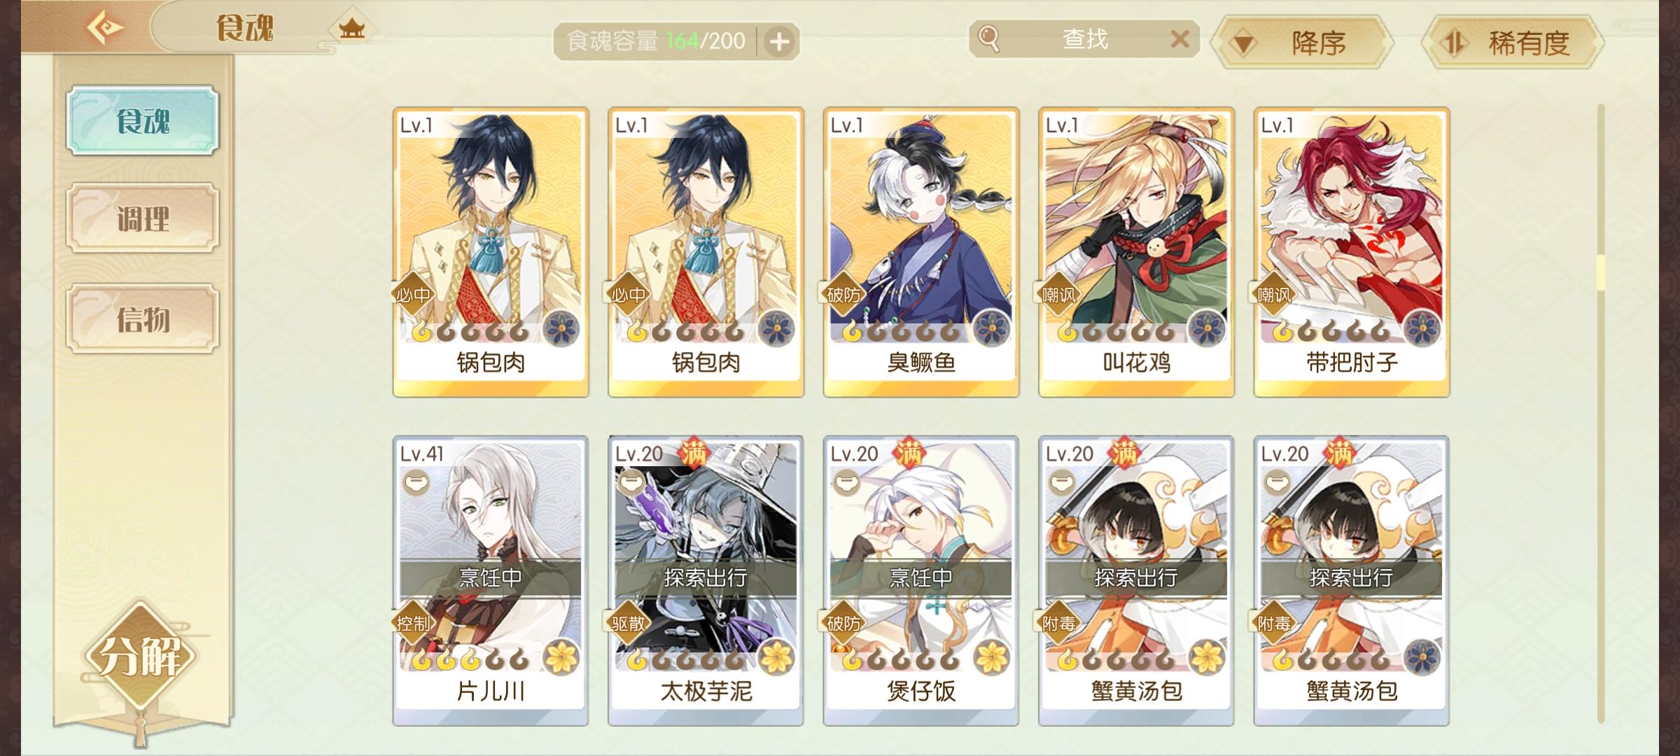1680x756 pixels.
Task: Click the 必中 skill tag on first 锅包肉
Action: (412, 295)
